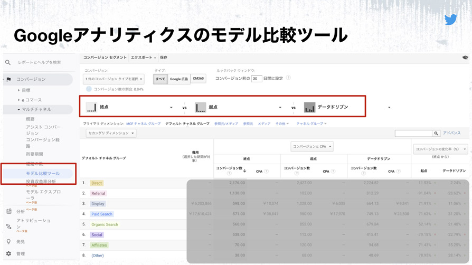Select the CM360 type toggle

[198, 79]
